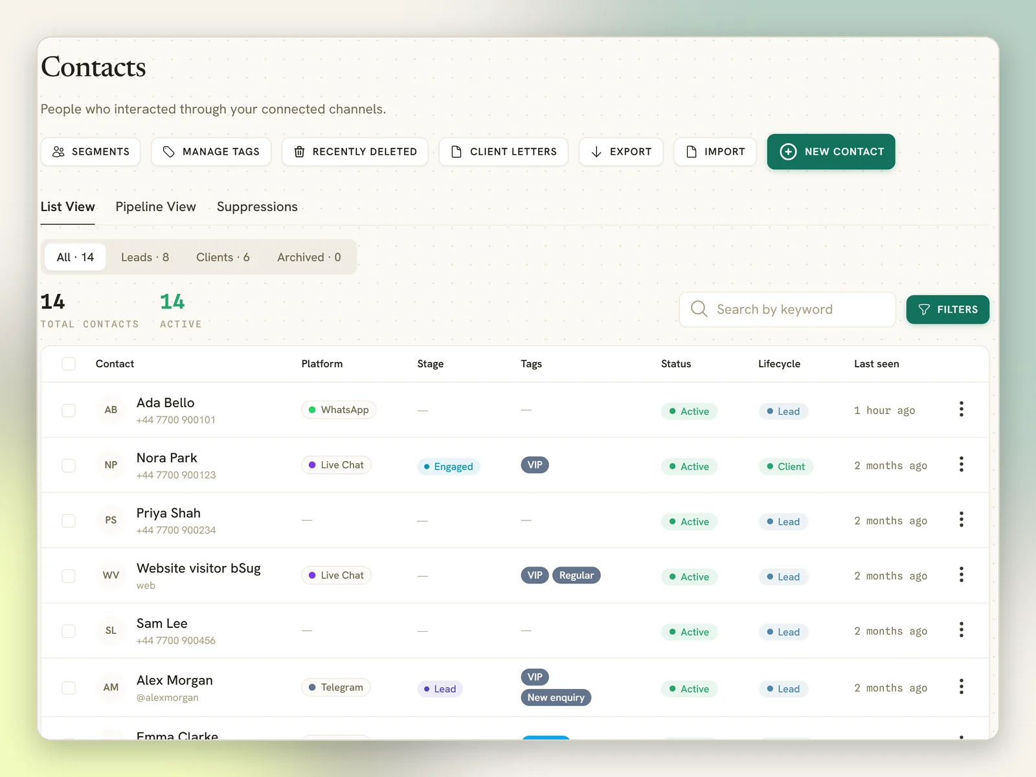Filter by Leads · 8
Viewport: 1036px width, 777px height.
(x=145, y=257)
